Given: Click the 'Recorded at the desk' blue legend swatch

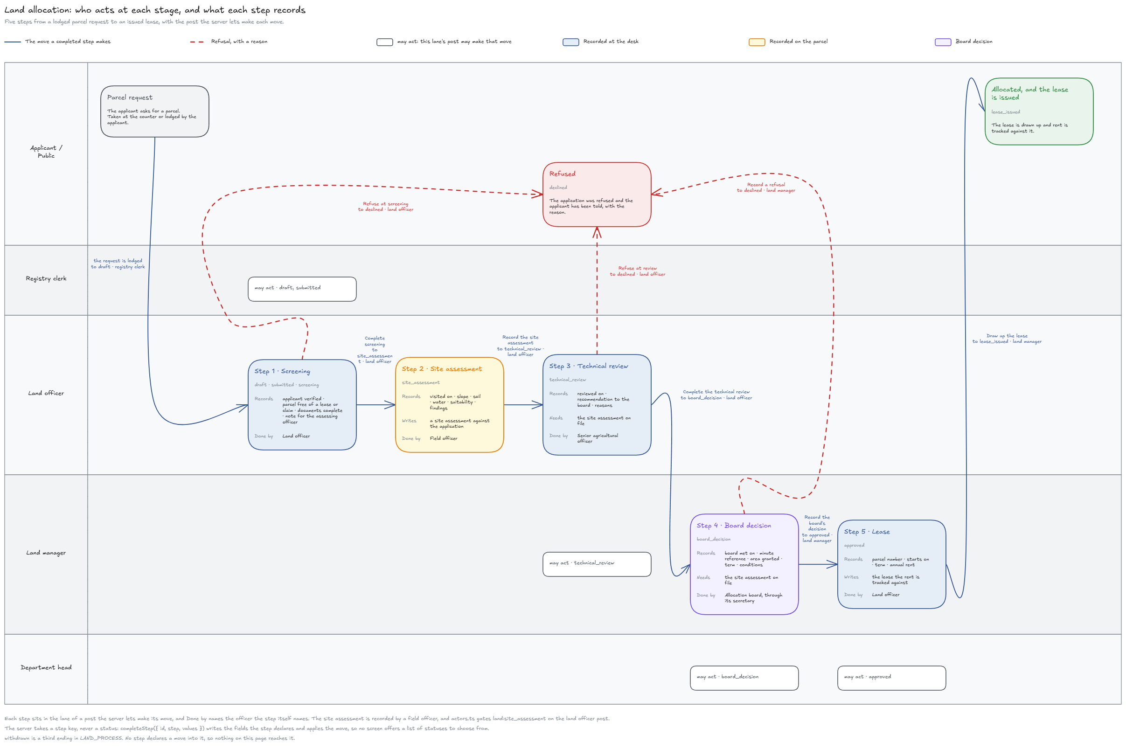Looking at the screenshot, I should click(570, 42).
